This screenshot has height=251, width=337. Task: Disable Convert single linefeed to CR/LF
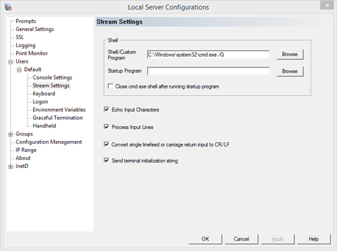[x=107, y=144]
